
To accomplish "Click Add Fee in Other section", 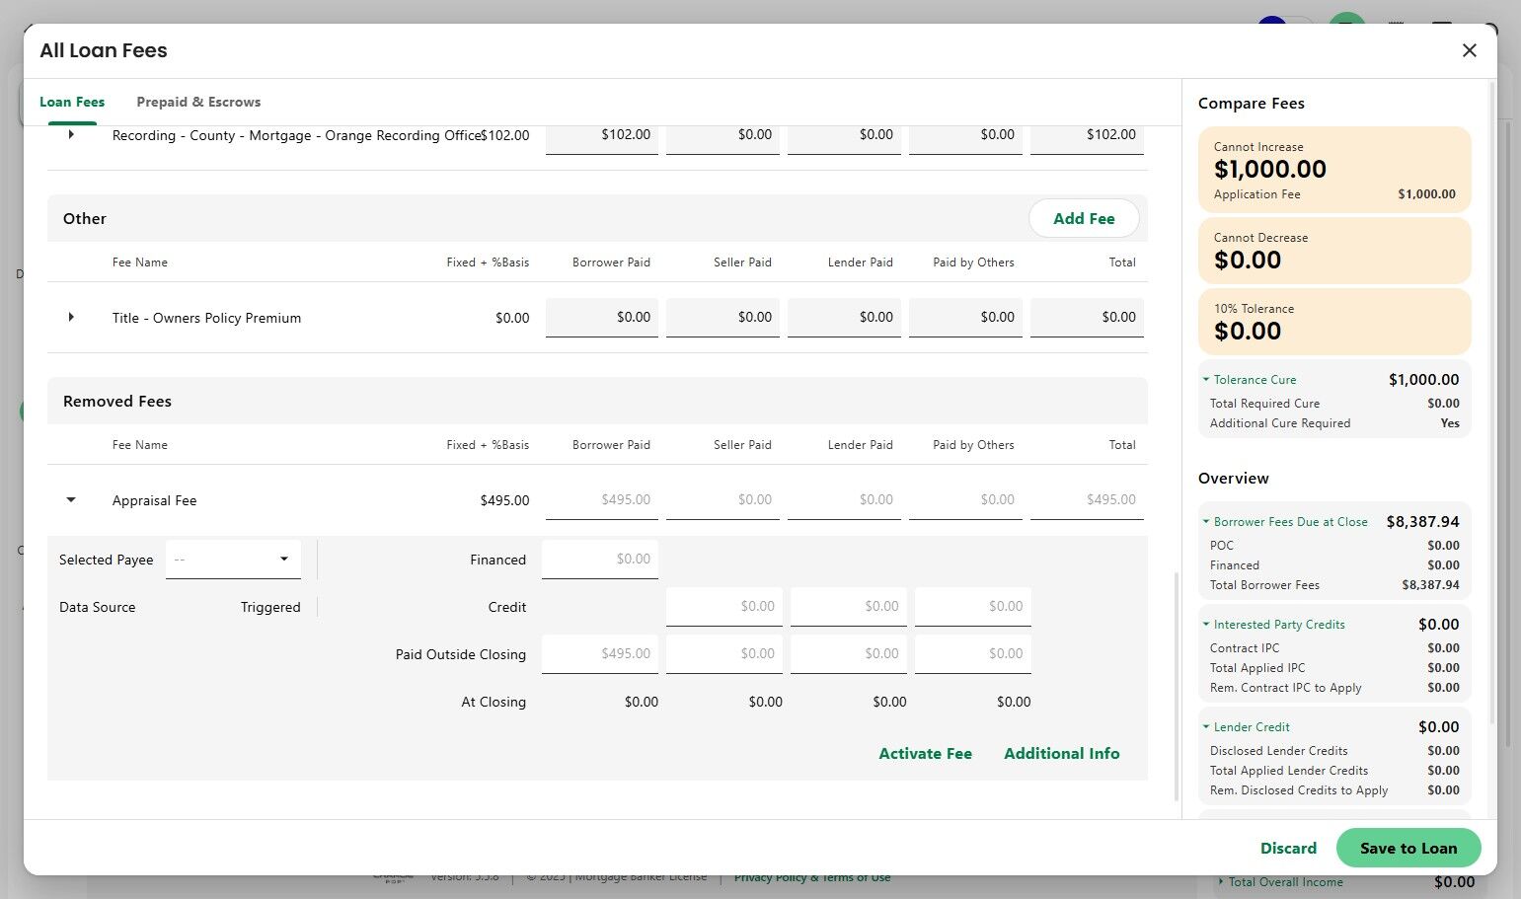I will 1084,218.
